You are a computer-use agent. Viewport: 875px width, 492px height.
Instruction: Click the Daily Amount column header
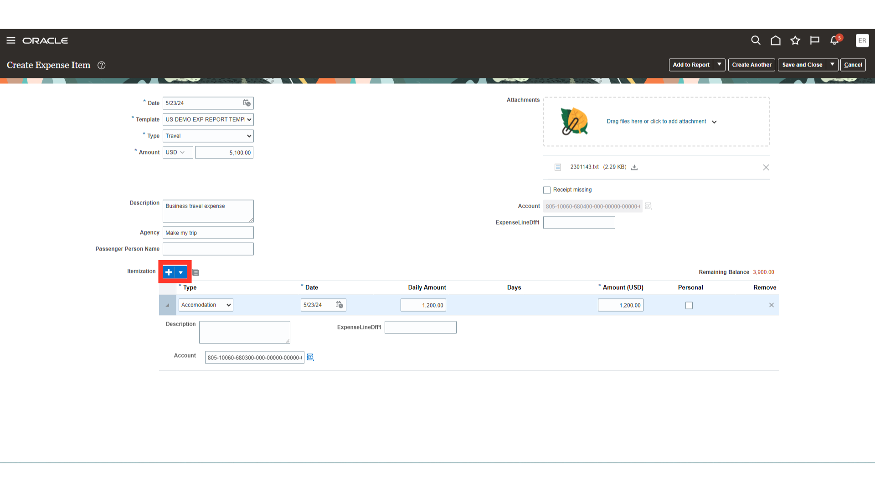(x=427, y=287)
